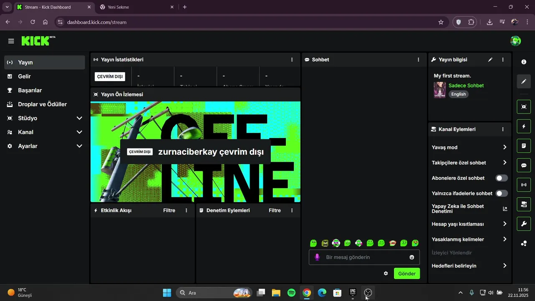Open chat settings gear beside Gönder
This screenshot has height=301, width=535.
point(386,273)
